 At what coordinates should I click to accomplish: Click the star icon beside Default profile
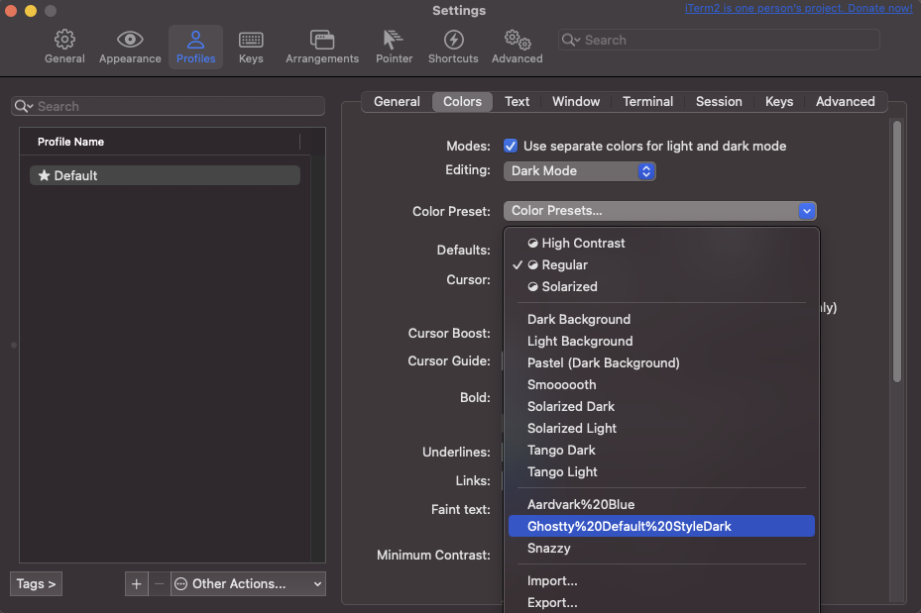coord(44,175)
